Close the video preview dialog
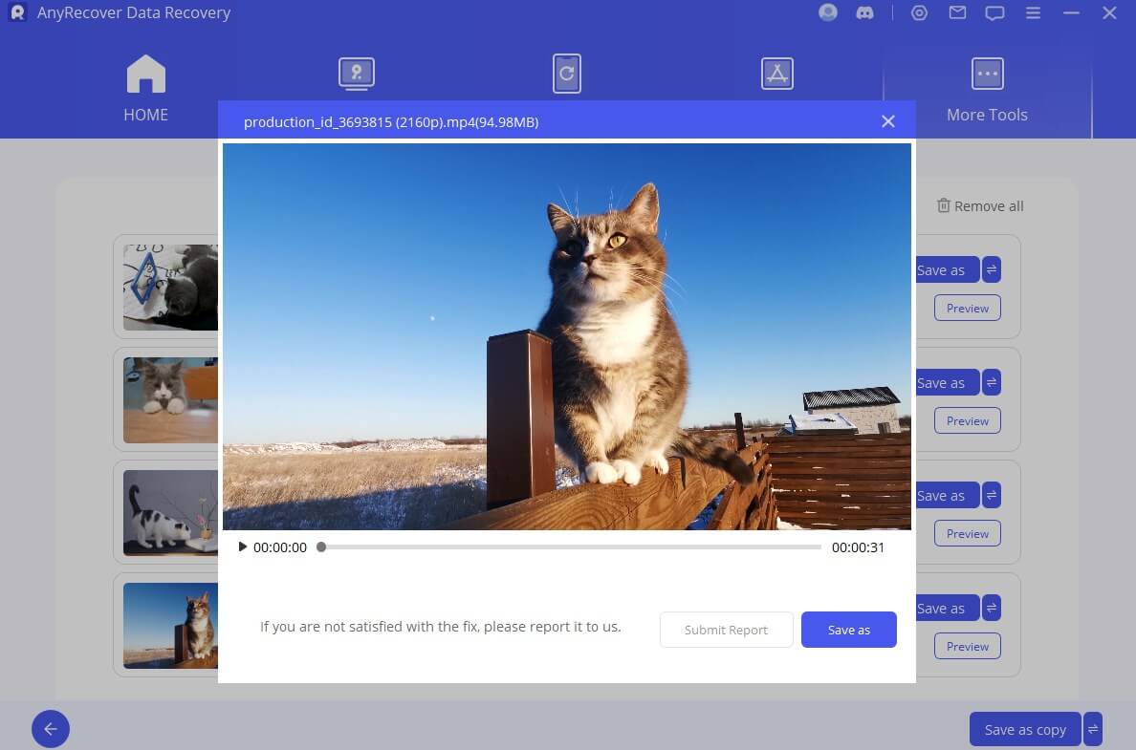 pos(888,121)
